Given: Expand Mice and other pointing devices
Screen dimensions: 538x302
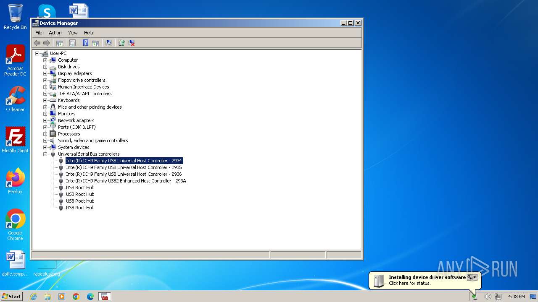Looking at the screenshot, I should point(45,107).
